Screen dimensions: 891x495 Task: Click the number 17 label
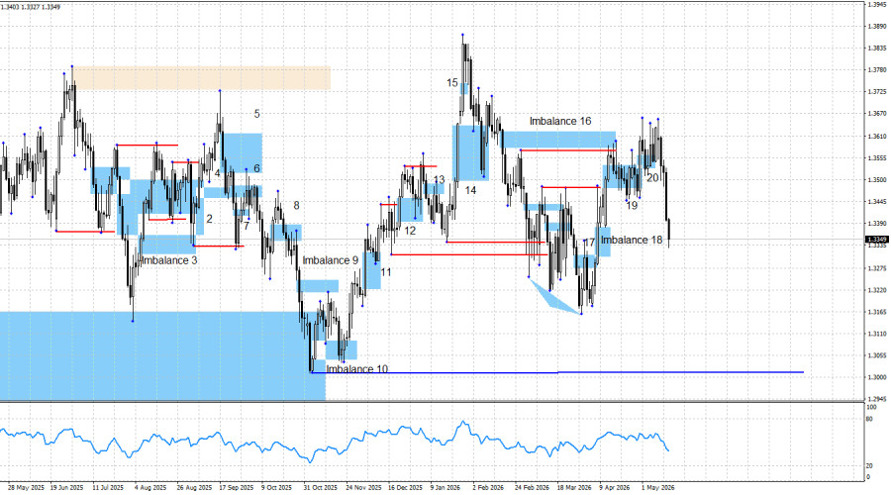click(x=590, y=243)
